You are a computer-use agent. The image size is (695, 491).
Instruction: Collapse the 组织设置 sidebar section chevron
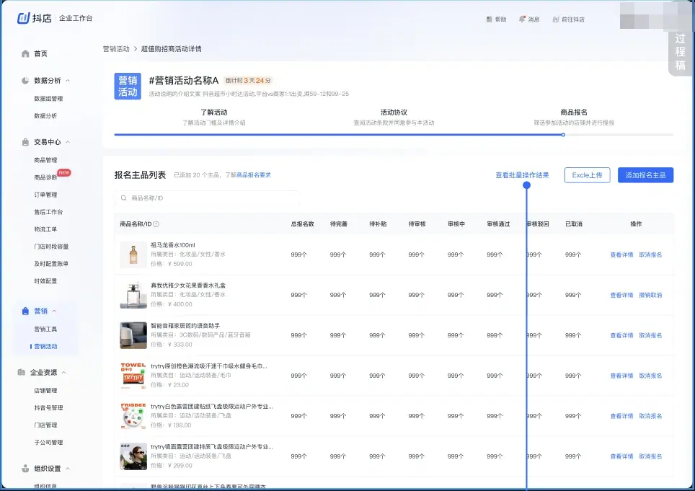[68, 469]
